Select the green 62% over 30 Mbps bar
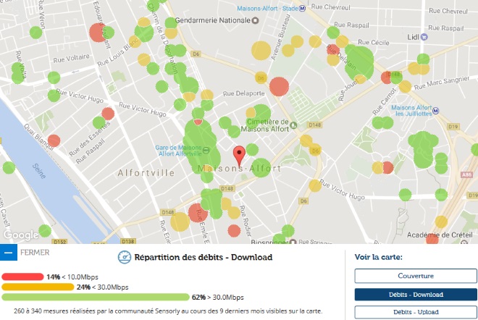This screenshot has height=320, width=478. pos(94,297)
